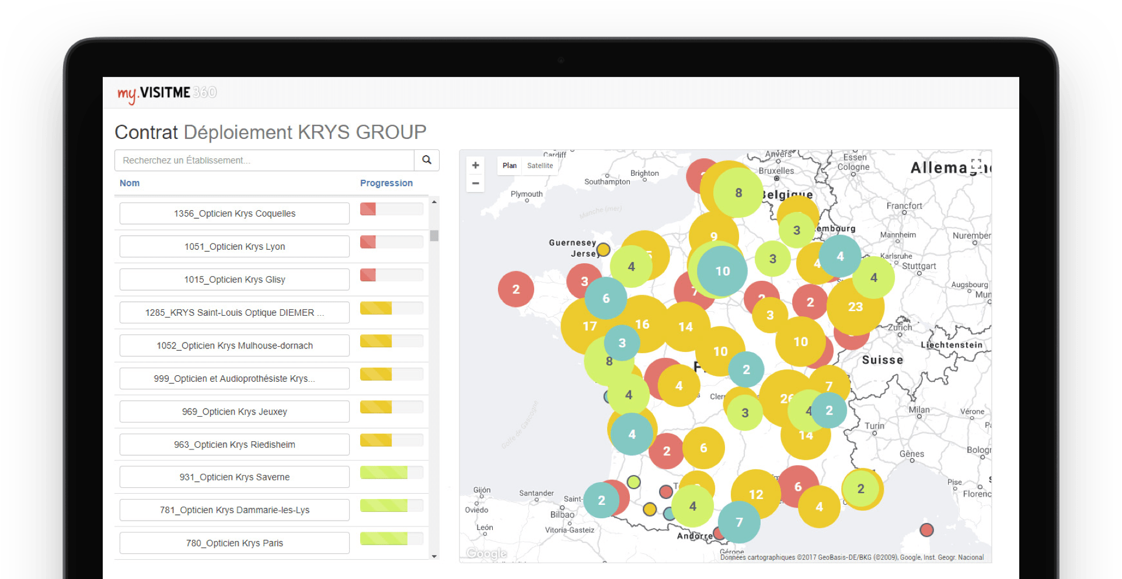This screenshot has width=1122, height=579.
Task: Switch map to Satellite view
Action: (540, 166)
